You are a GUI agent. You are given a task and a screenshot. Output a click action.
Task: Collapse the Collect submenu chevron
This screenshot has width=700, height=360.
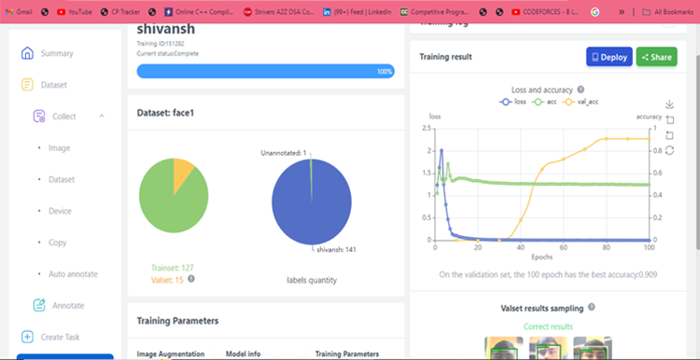(x=102, y=116)
